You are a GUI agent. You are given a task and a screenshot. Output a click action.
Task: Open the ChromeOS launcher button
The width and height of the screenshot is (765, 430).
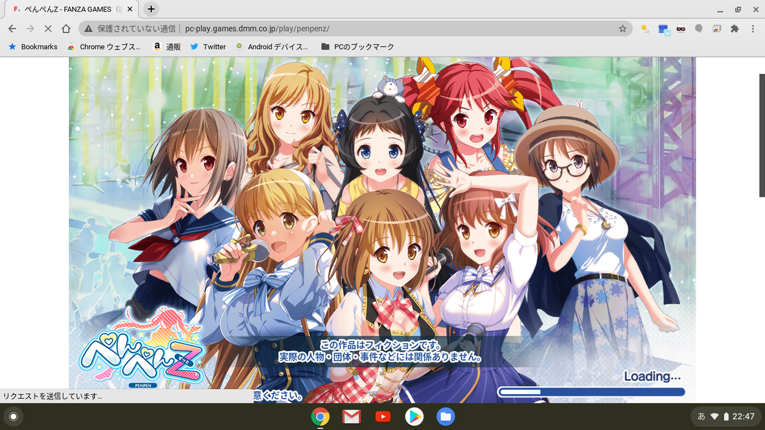(x=13, y=417)
